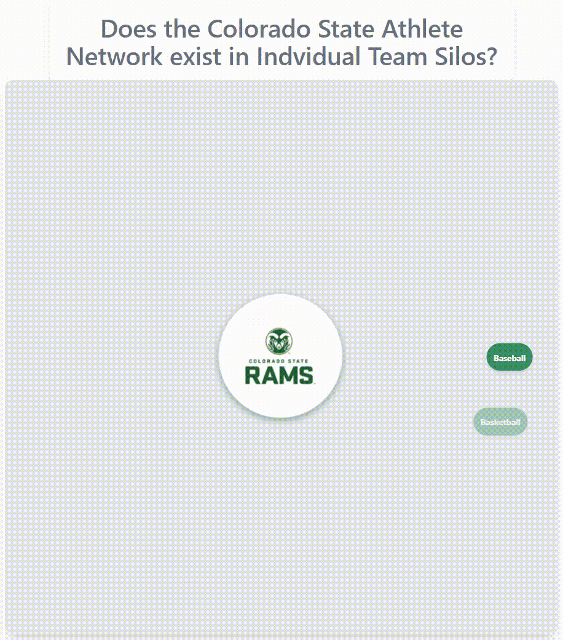
Task: Click the title asking about team silos
Action: [282, 42]
